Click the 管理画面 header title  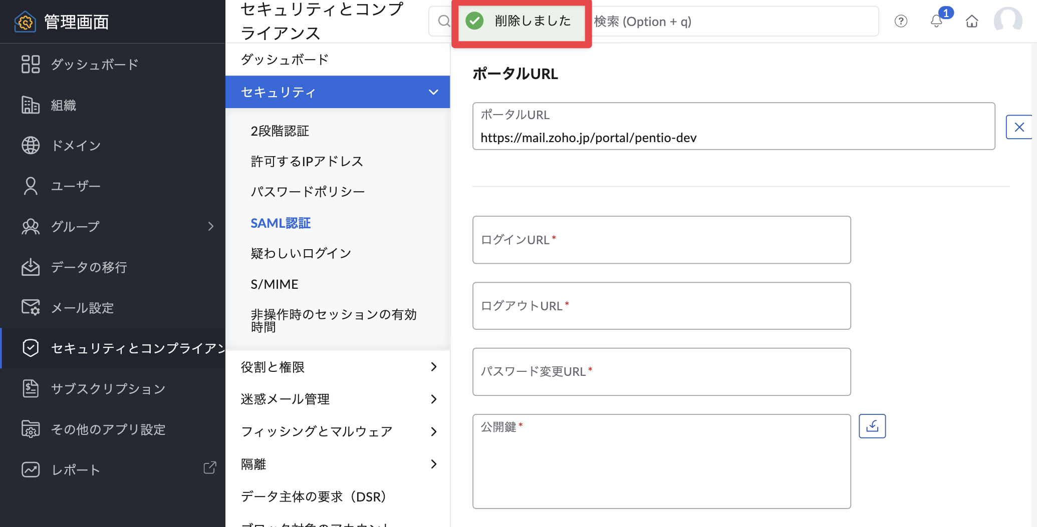[76, 22]
